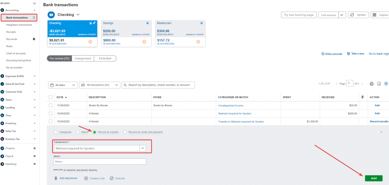This screenshot has width=389, height=185.
Task: Check the Books By Bessie row checkbox
Action: [51, 105]
